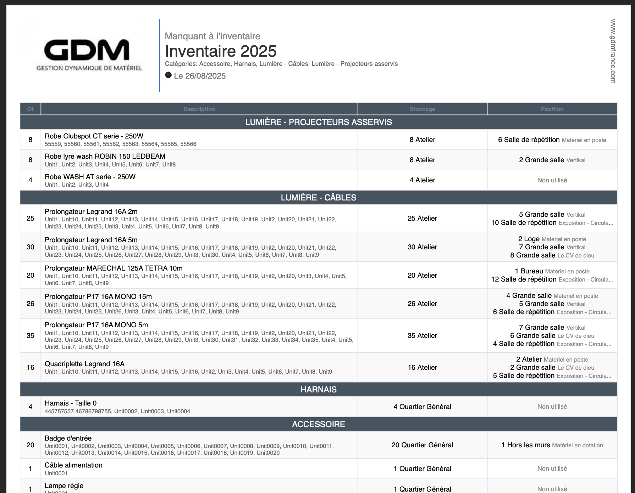The height and width of the screenshot is (493, 635).
Task: Open the www.gdmfrance.com link
Action: (x=613, y=51)
